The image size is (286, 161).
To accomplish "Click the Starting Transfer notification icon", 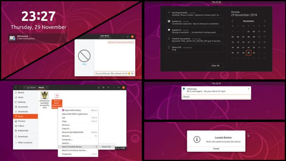I will pos(169,13).
